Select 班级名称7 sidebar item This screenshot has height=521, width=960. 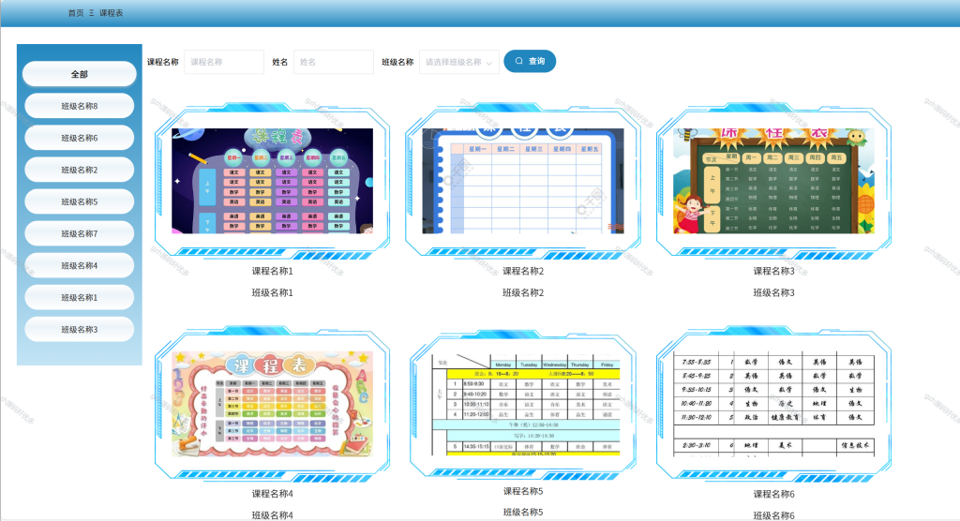click(x=80, y=233)
